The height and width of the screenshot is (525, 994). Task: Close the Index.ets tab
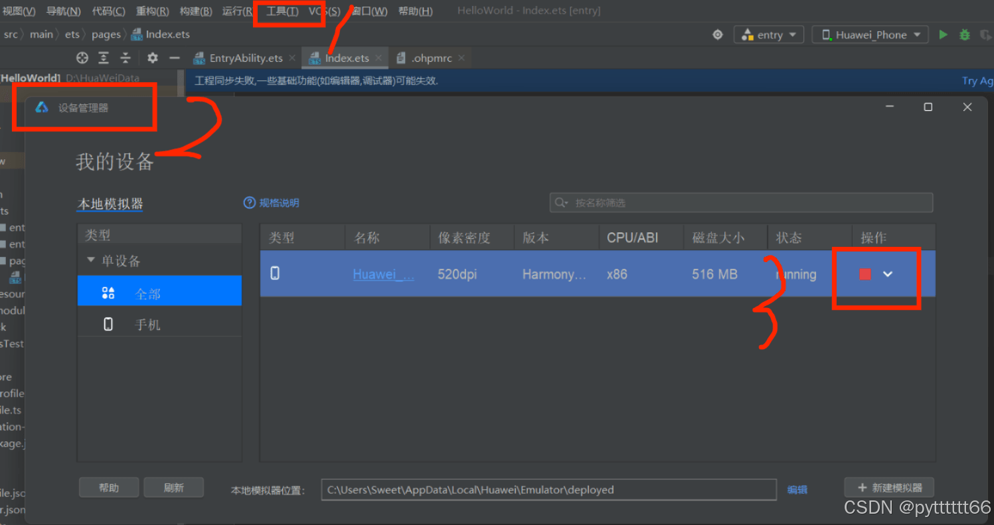click(378, 58)
